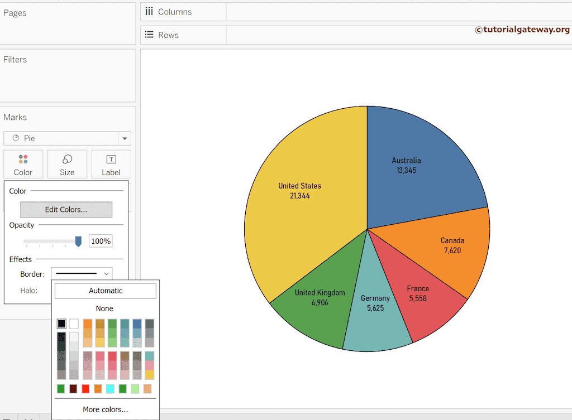572x420 pixels.
Task: Click the Border: label
Action: click(x=32, y=274)
